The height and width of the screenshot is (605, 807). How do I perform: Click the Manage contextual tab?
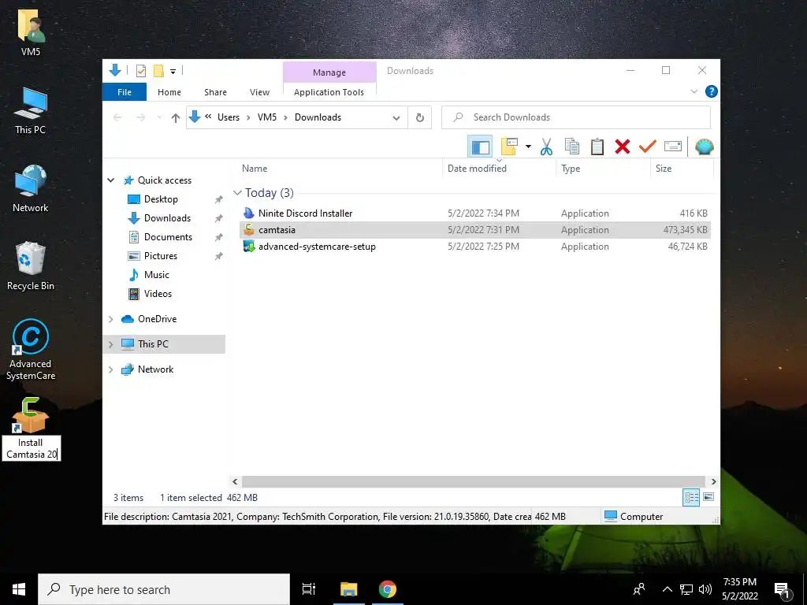[x=329, y=72]
